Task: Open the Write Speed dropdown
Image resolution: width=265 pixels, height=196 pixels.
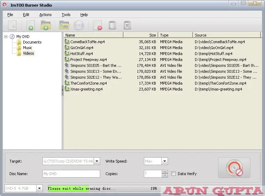Action: coord(164,161)
